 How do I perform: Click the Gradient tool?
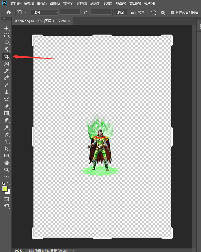click(x=7, y=113)
